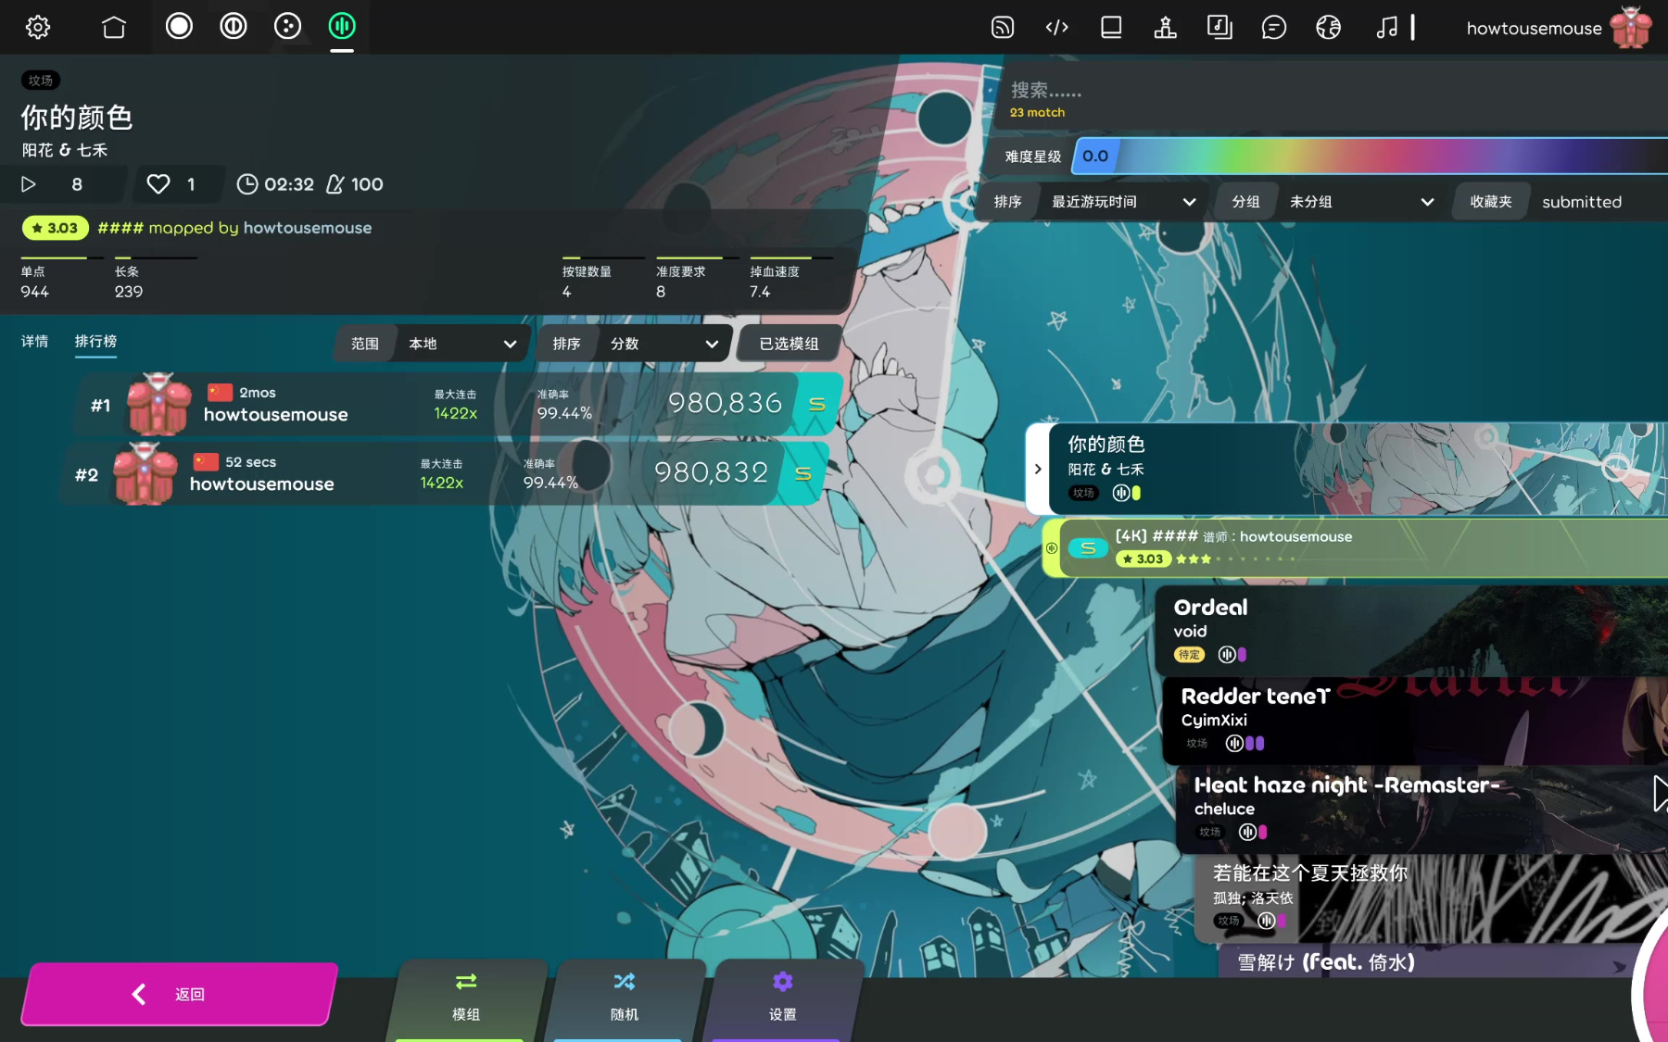This screenshot has width=1668, height=1042.
Task: Click the play count triangle icon
Action: [29, 184]
